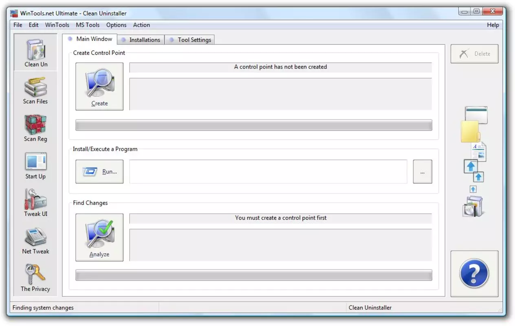Click the disabled Delete button
The height and width of the screenshot is (326, 515).
[x=474, y=54]
